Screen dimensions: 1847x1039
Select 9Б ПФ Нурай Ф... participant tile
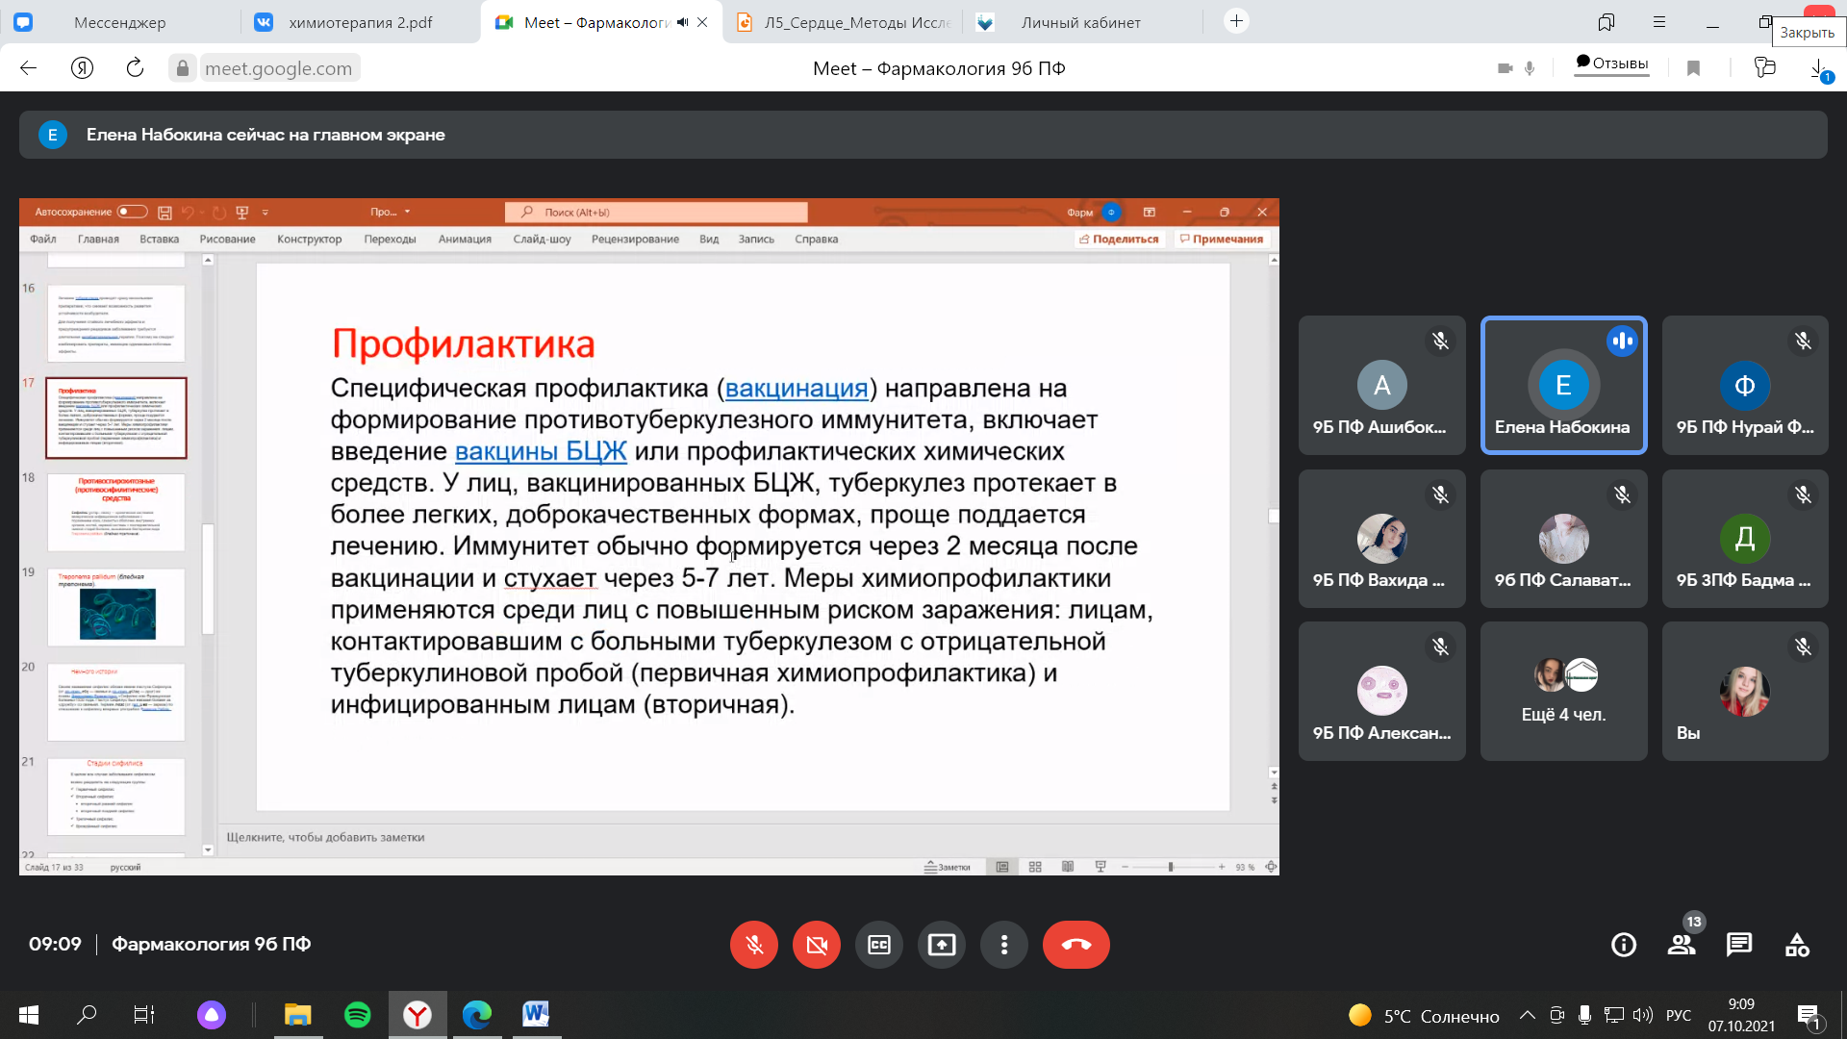click(x=1745, y=385)
